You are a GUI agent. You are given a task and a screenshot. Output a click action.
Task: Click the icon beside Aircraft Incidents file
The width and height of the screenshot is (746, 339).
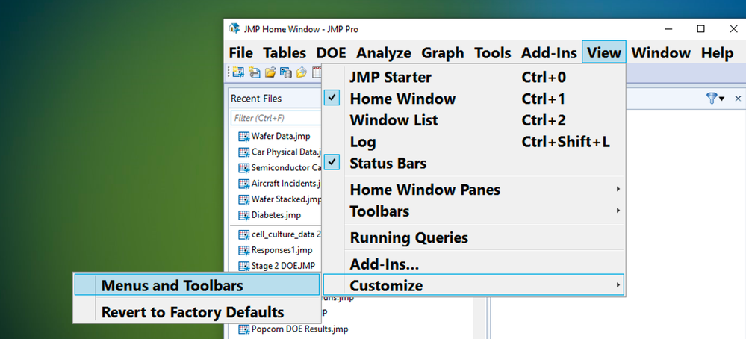[244, 184]
